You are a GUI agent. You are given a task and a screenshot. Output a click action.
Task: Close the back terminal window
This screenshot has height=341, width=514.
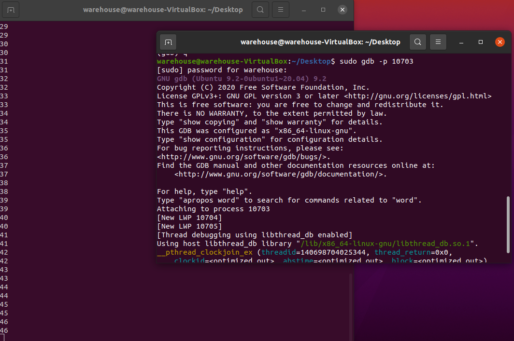click(343, 10)
